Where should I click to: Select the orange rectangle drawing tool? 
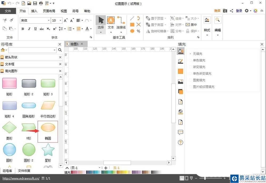point(132,25)
